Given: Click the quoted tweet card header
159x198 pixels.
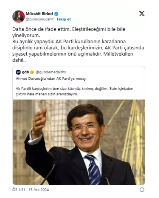Looking at the screenshot, I should pos(41,72).
